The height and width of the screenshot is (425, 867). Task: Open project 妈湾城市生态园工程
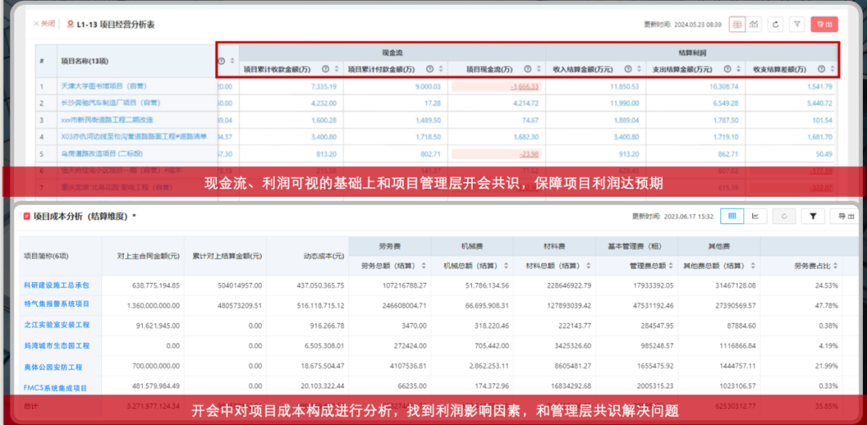click(x=56, y=346)
